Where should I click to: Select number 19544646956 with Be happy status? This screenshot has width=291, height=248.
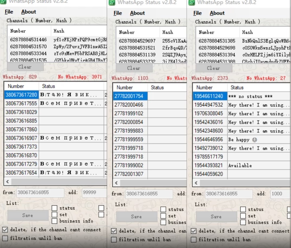click(x=241, y=139)
